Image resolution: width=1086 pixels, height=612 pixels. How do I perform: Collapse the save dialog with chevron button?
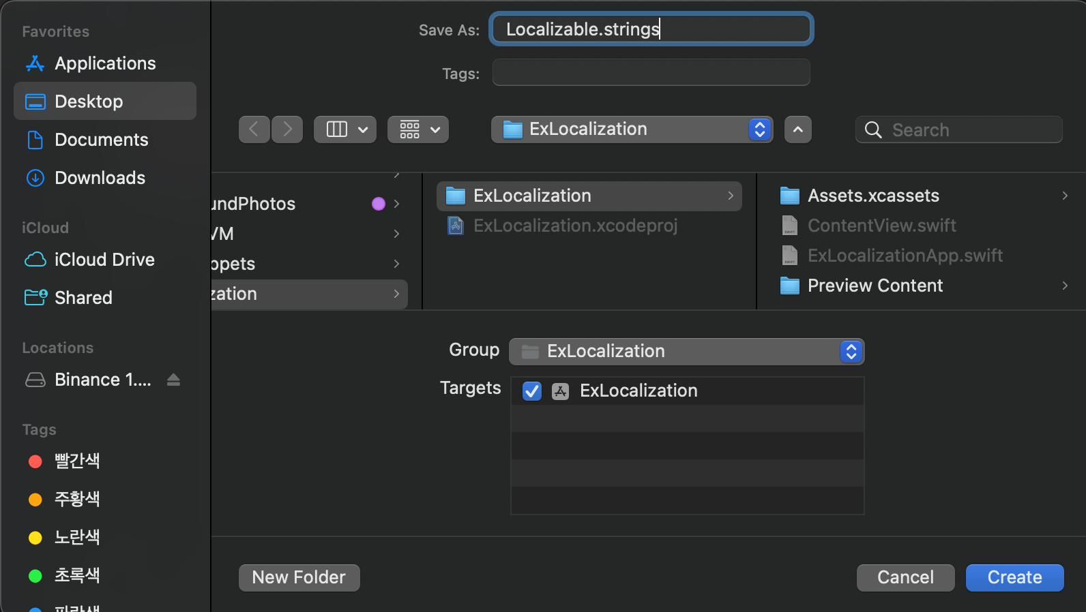[798, 129]
